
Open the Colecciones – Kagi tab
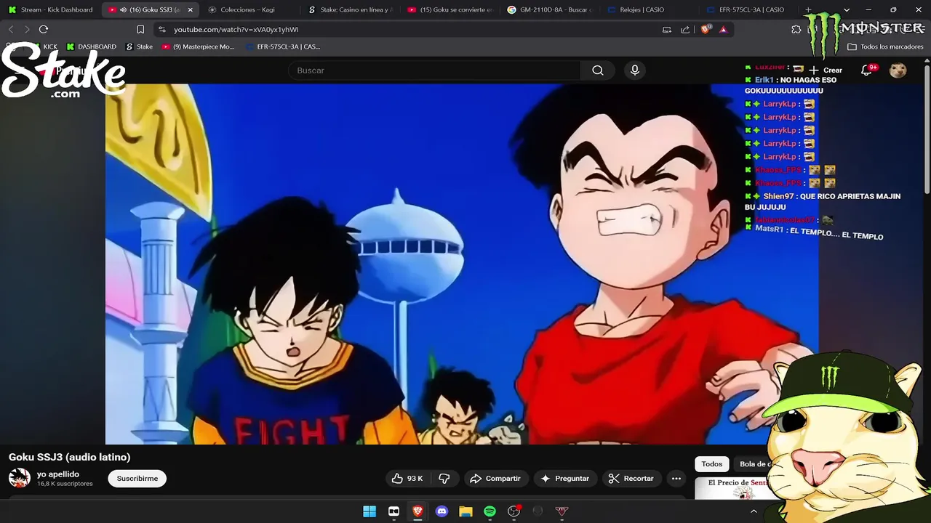pos(247,9)
